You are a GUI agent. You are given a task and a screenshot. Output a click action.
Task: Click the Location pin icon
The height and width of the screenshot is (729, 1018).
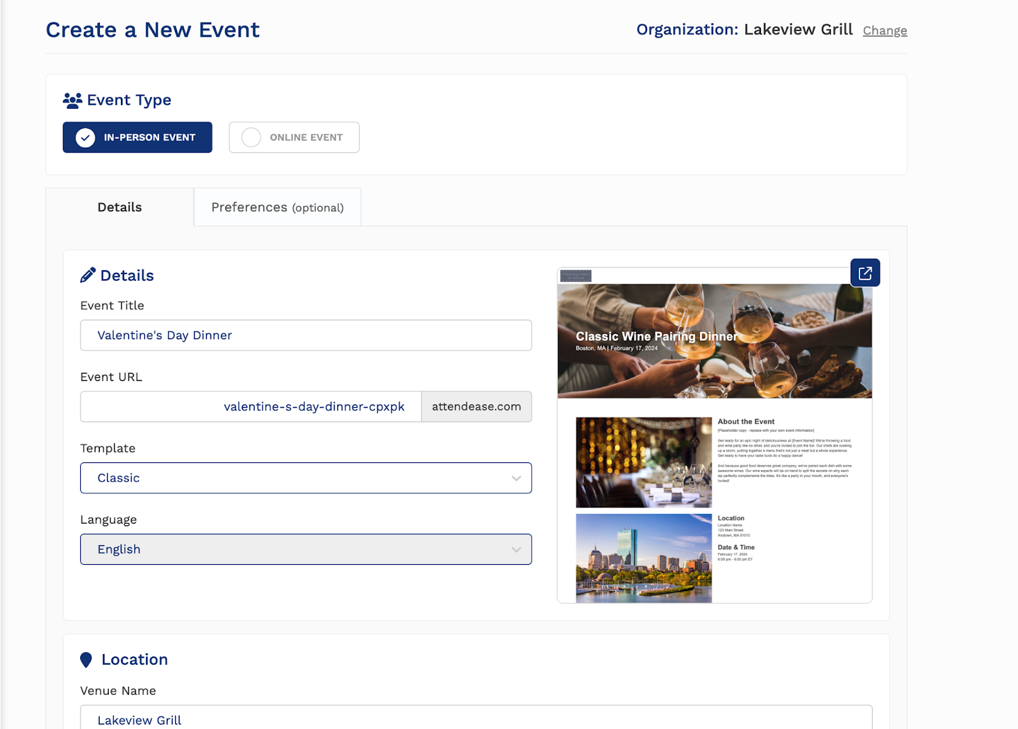[87, 659]
